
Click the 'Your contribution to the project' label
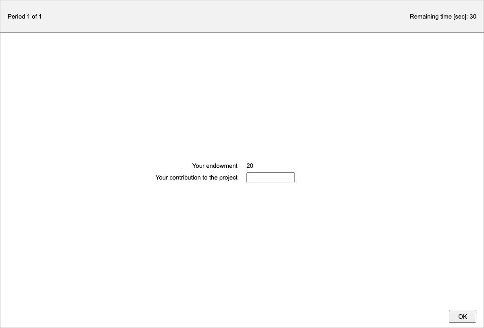(x=196, y=178)
